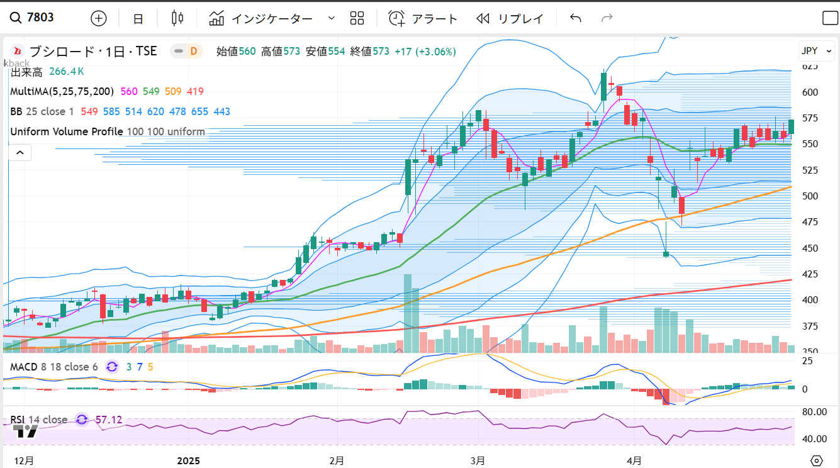The height and width of the screenshot is (468, 840).
Task: Redo the chart action
Action: click(x=607, y=18)
